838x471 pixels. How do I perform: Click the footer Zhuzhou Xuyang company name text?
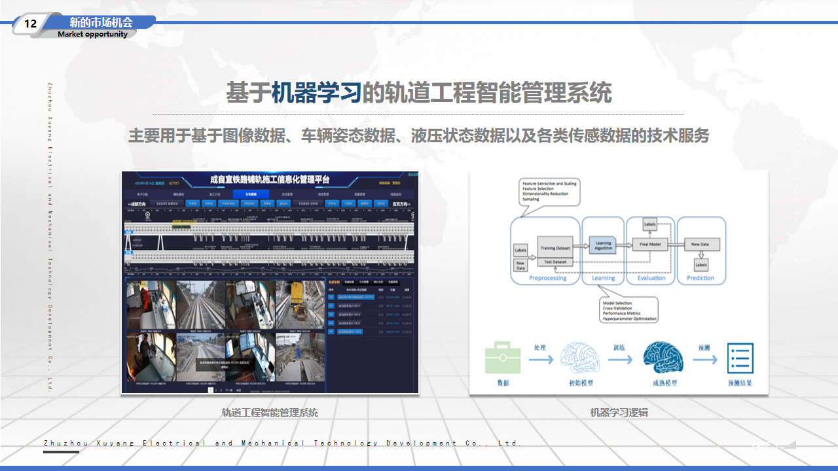coord(283,443)
